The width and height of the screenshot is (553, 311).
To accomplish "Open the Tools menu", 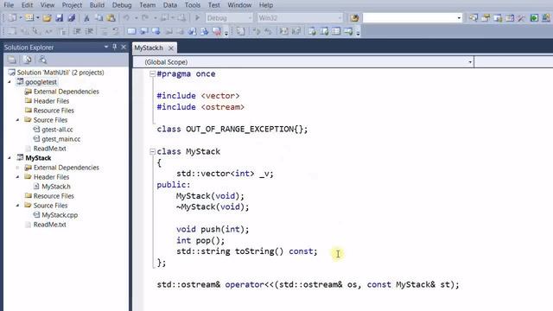I will tap(193, 5).
